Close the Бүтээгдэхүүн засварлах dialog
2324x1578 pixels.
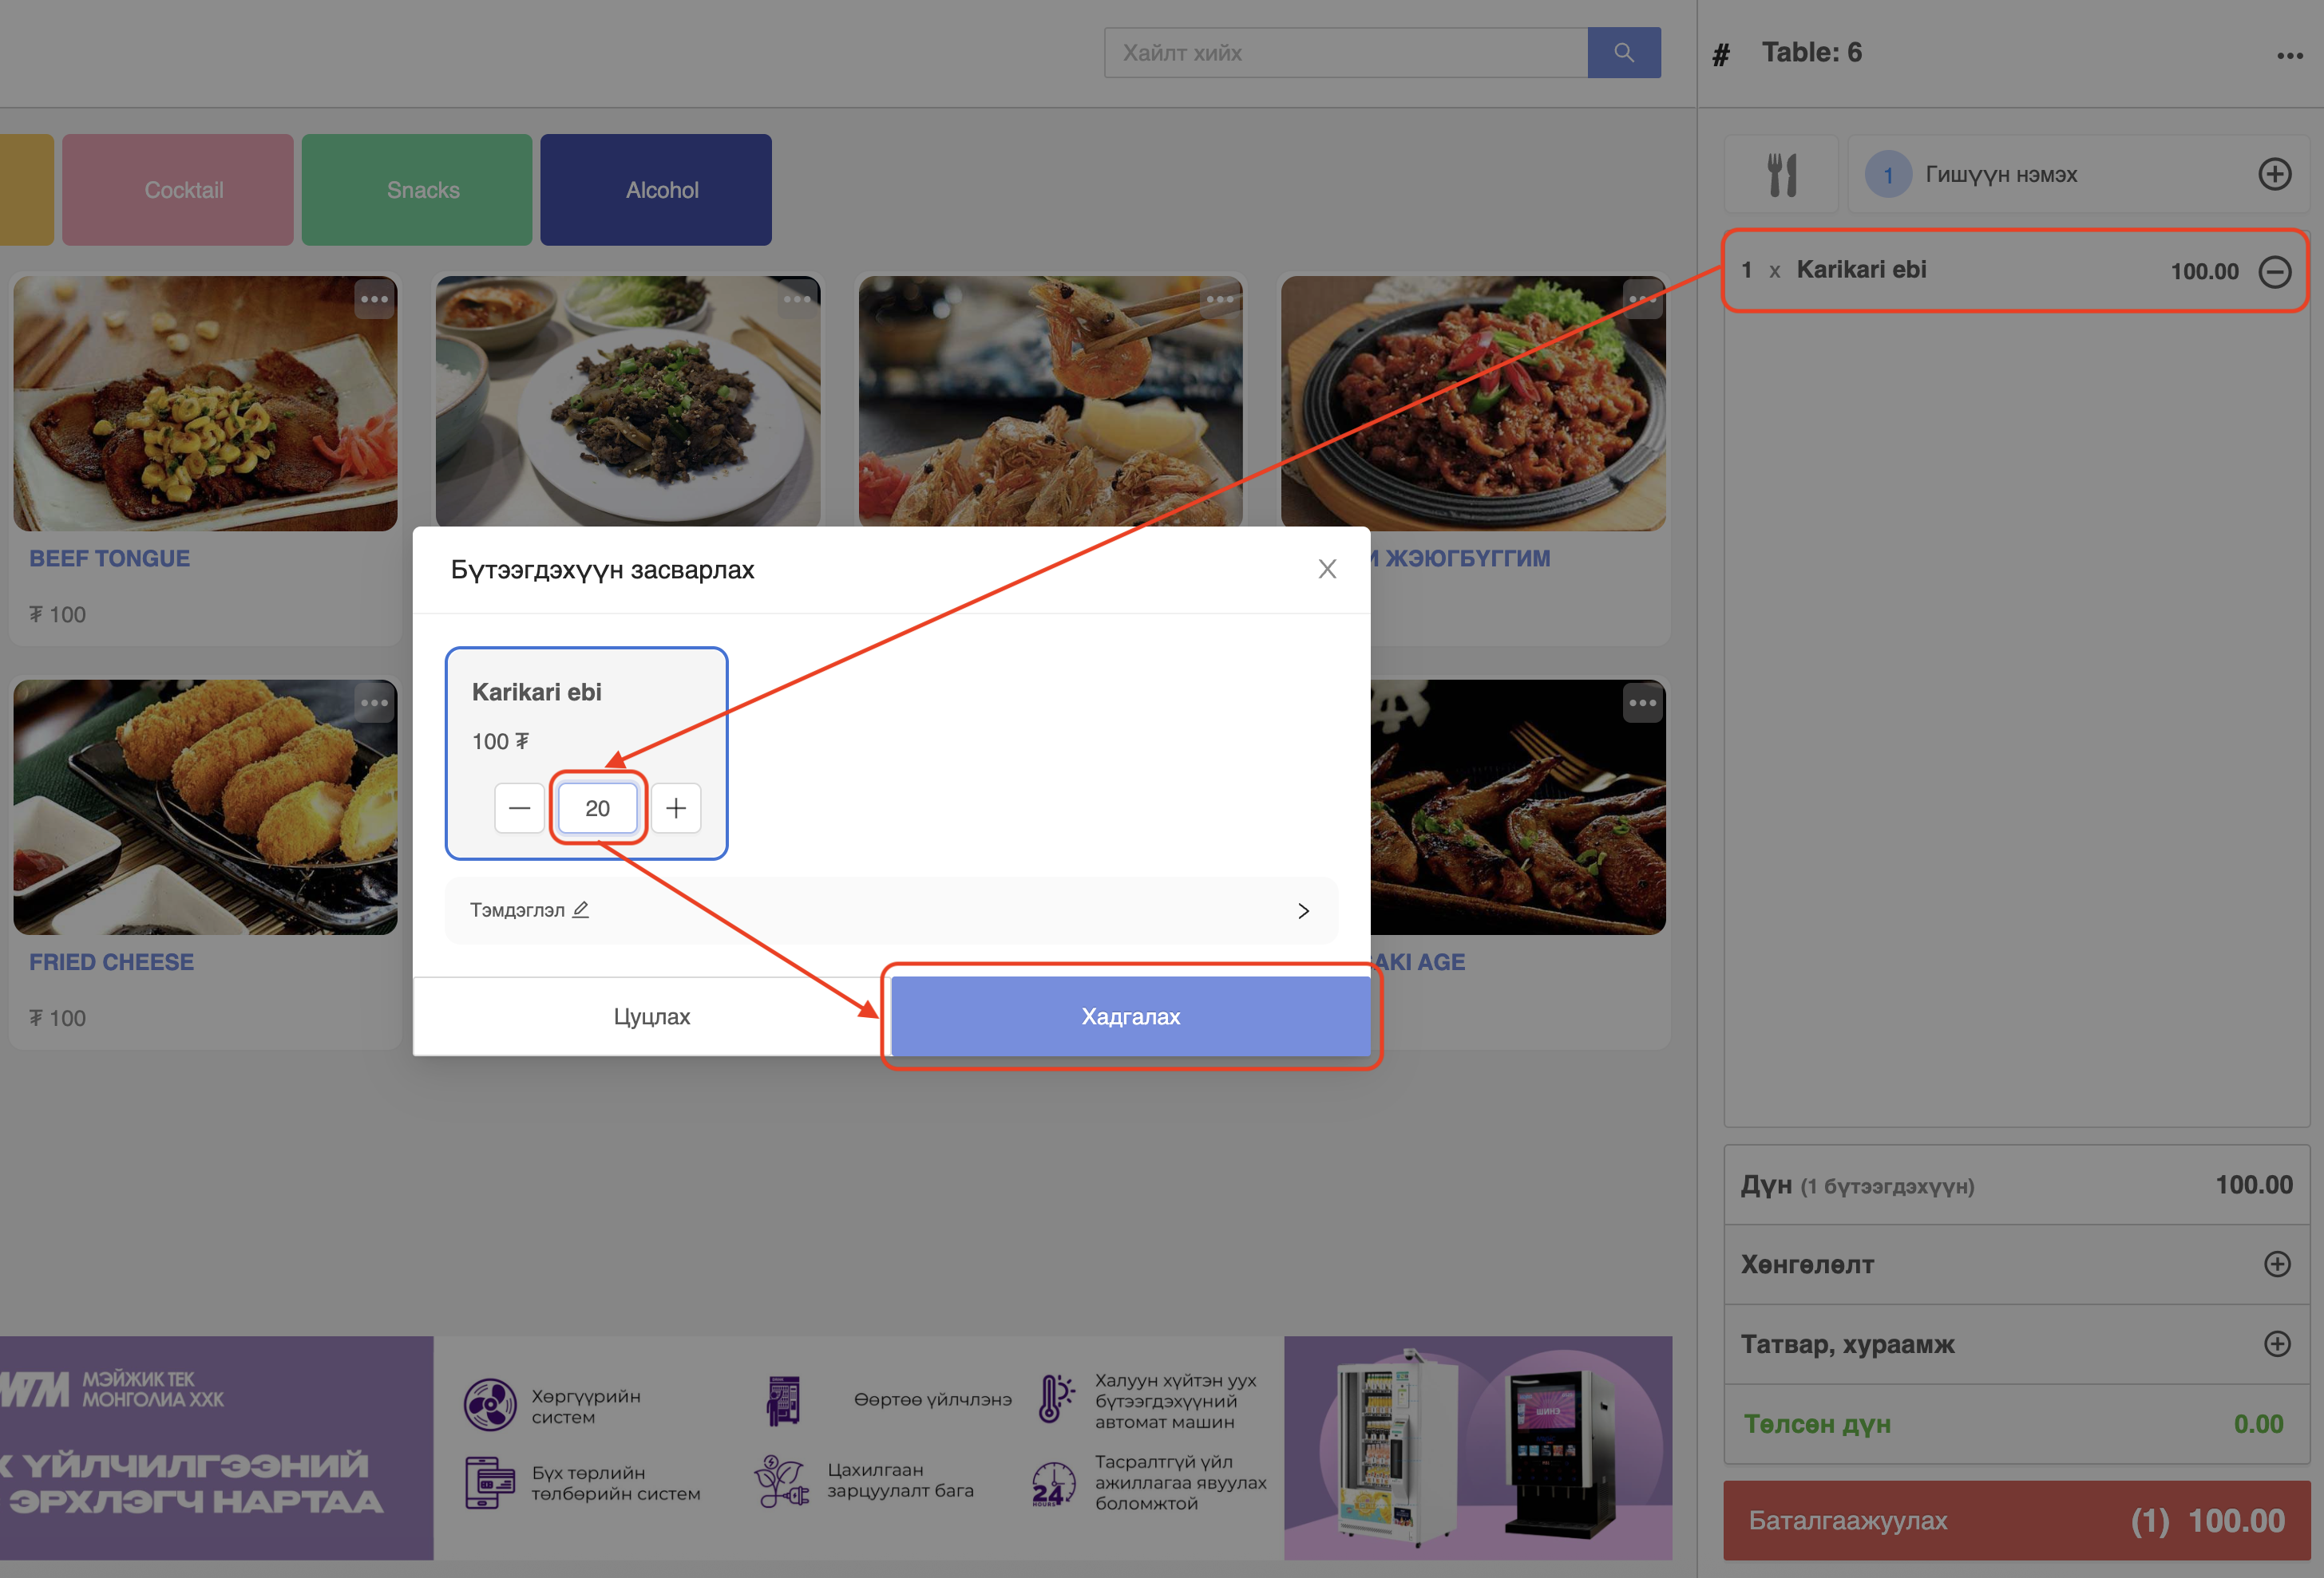point(1326,570)
